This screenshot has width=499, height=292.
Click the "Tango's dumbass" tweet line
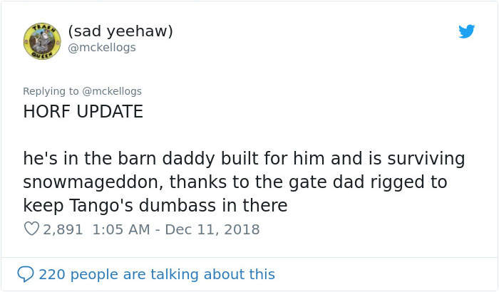(x=155, y=206)
